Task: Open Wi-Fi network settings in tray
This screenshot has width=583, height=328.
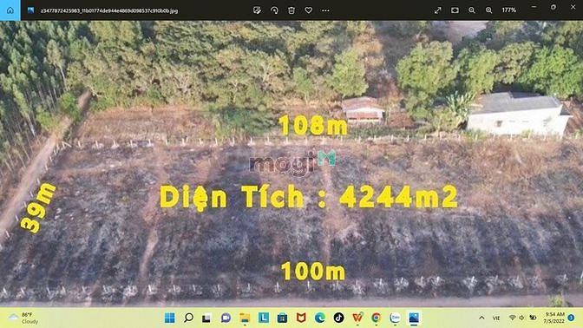Action: (x=513, y=318)
